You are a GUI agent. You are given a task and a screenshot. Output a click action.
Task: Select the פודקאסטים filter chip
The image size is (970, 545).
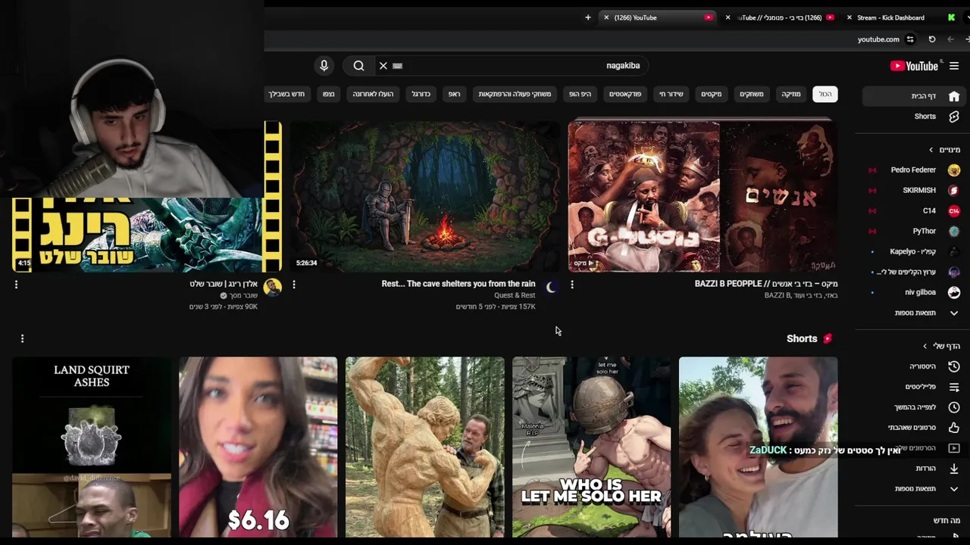(x=625, y=94)
